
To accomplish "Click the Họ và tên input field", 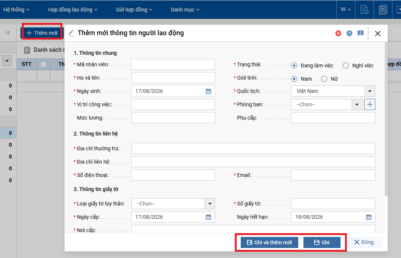I will 173,78.
